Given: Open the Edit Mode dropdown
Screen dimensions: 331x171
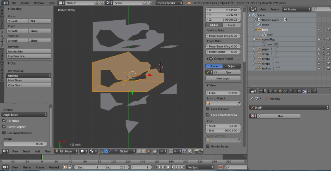Looking at the screenshot, I should pos(66,151).
